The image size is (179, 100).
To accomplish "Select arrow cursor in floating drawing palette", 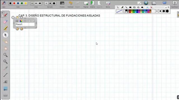I will (x=117, y=7).
